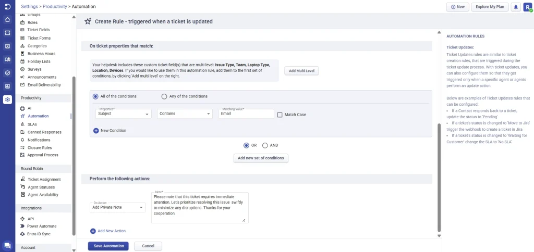The height and width of the screenshot is (252, 534).
Task: Click the plus icon for New Condition
Action: pyautogui.click(x=96, y=131)
